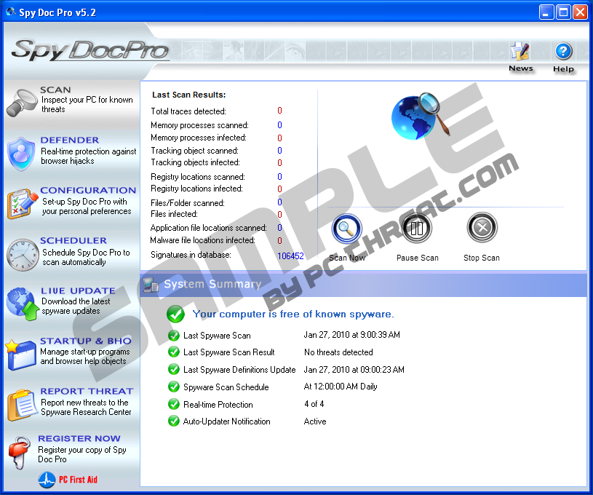Click the Register Now key icon

20,453
